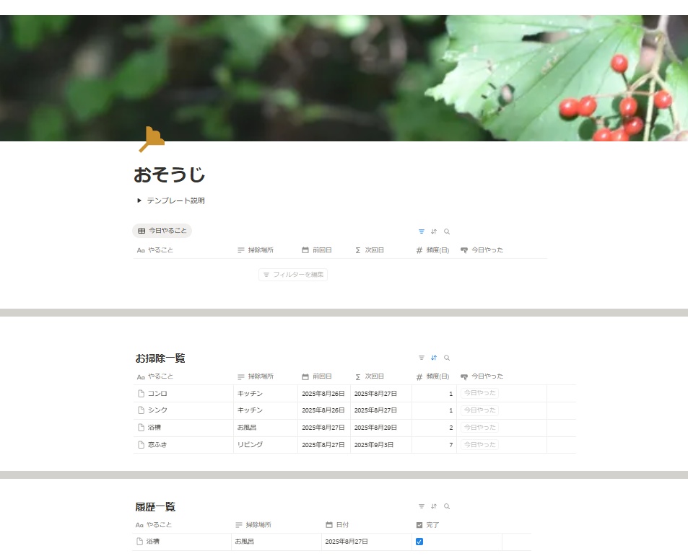
Task: Click the 完了 column header in 履歴一覧
Action: (x=427, y=525)
